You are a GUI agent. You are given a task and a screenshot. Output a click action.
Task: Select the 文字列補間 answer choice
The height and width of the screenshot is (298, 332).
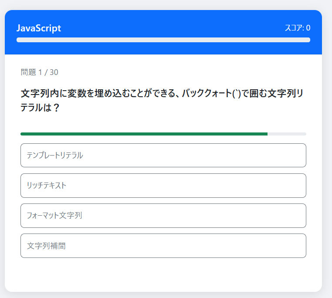pyautogui.click(x=163, y=246)
